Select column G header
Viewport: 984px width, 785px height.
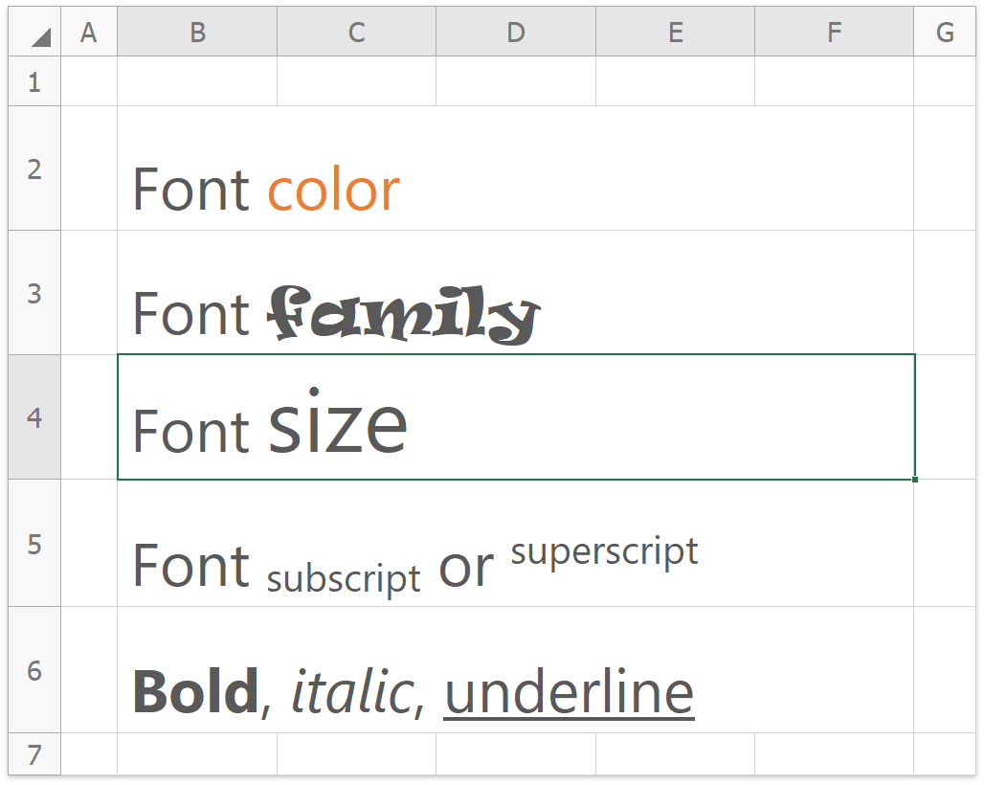pyautogui.click(x=945, y=33)
